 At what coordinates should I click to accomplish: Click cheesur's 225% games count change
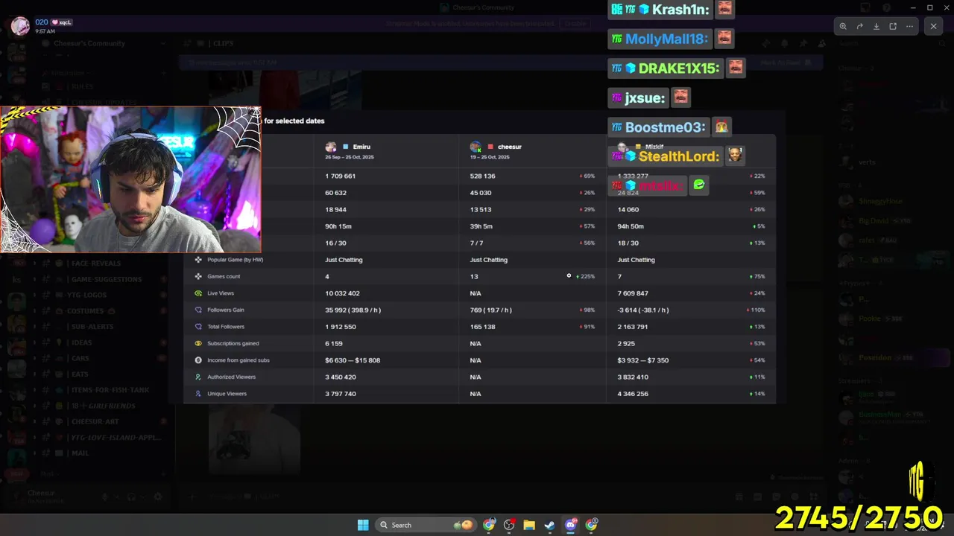point(586,276)
